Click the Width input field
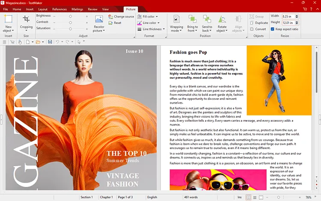This screenshot has height=201, width=321. click(x=286, y=16)
